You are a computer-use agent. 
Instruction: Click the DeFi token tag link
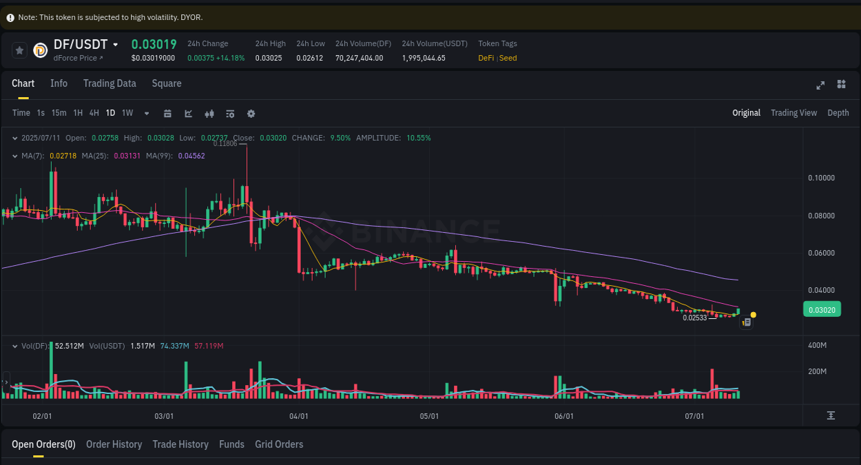486,58
